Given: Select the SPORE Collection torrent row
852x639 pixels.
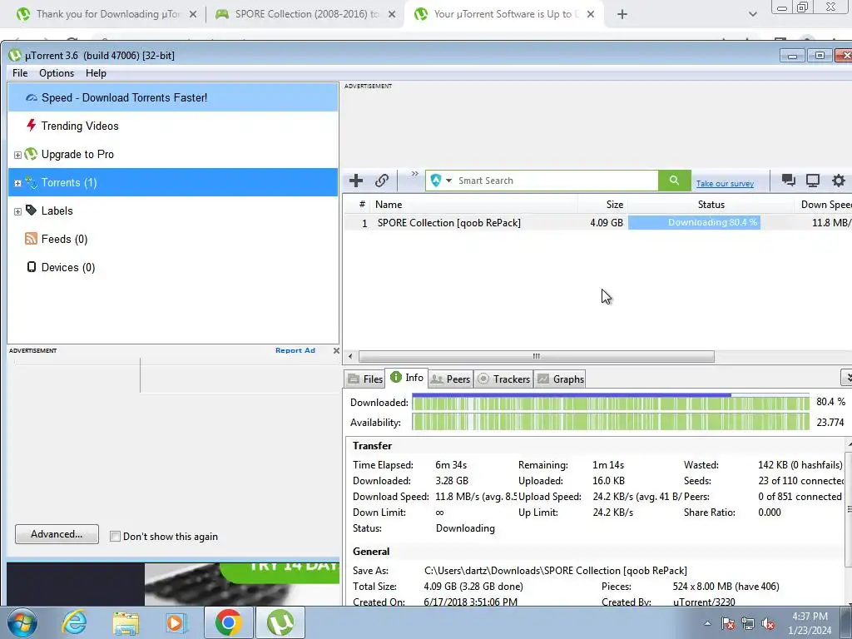Looking at the screenshot, I should click(x=597, y=223).
